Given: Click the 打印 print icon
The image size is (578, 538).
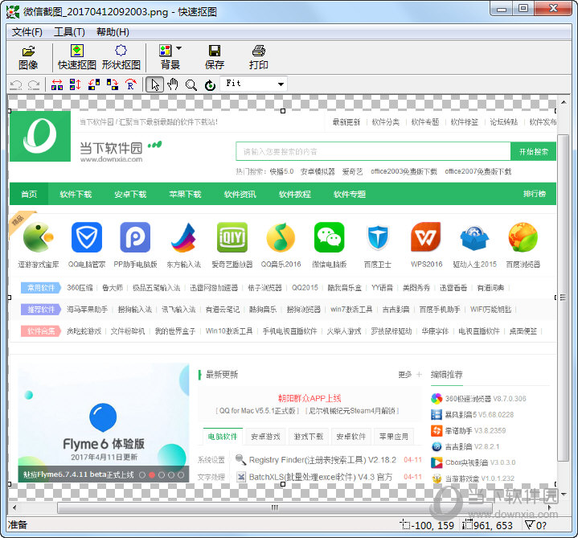Looking at the screenshot, I should (258, 51).
